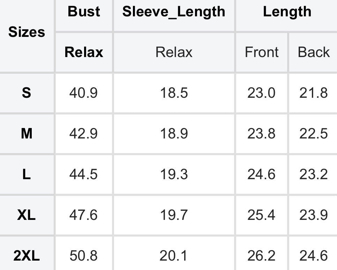Click the 24.6 front length for L

pyautogui.click(x=261, y=174)
